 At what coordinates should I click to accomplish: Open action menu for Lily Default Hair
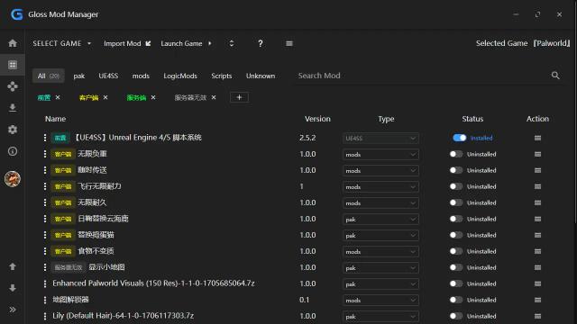pos(537,316)
